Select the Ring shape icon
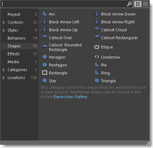 click(97, 73)
